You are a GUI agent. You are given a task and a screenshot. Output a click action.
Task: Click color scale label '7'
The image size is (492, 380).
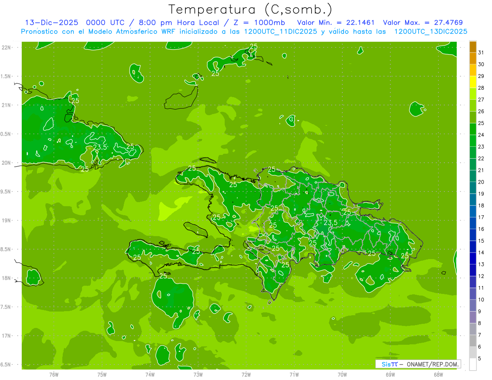tap(479, 335)
